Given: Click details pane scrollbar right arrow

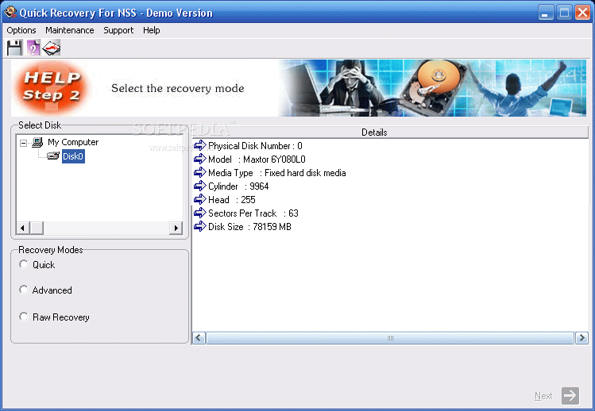Looking at the screenshot, I should [581, 338].
